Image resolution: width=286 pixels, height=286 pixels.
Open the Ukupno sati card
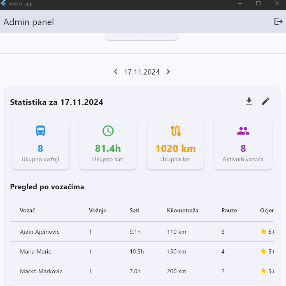tap(108, 144)
